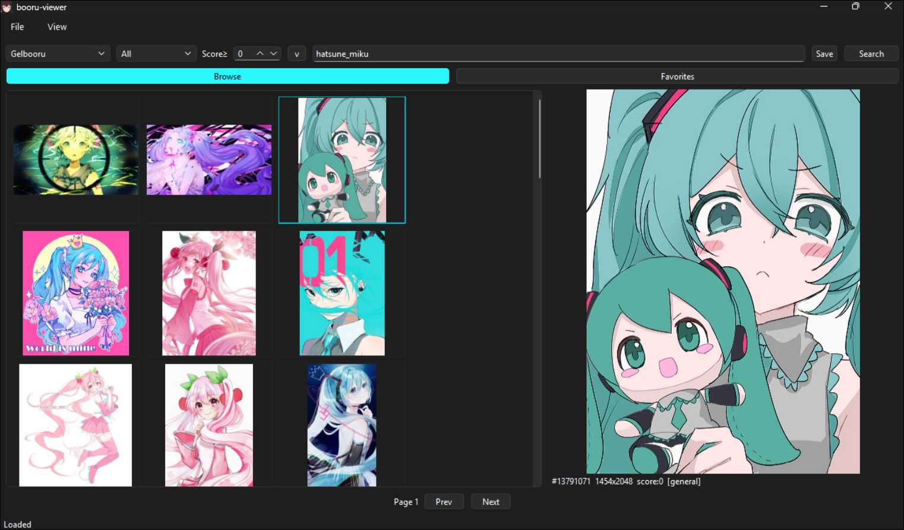Screen dimensions: 904x530
Task: Open the File menu
Action: point(17,27)
